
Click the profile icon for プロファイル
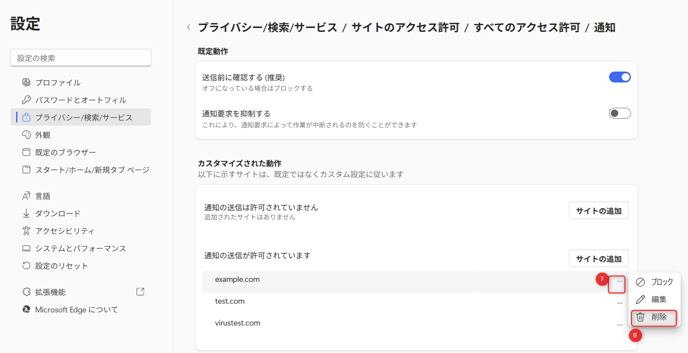(x=26, y=82)
